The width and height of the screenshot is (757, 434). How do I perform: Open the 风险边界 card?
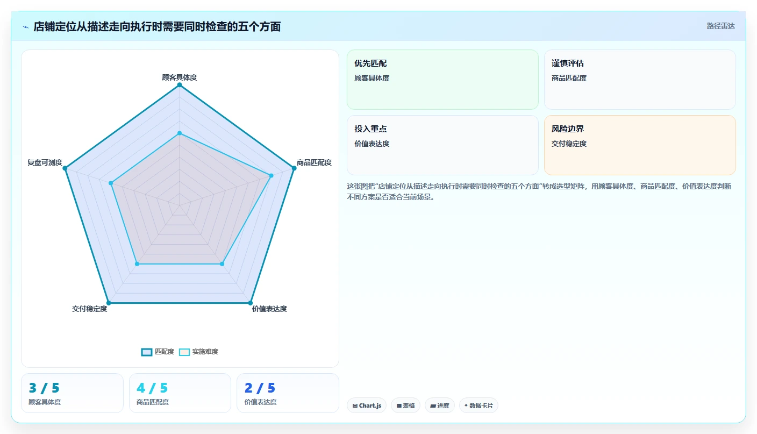[640, 145]
